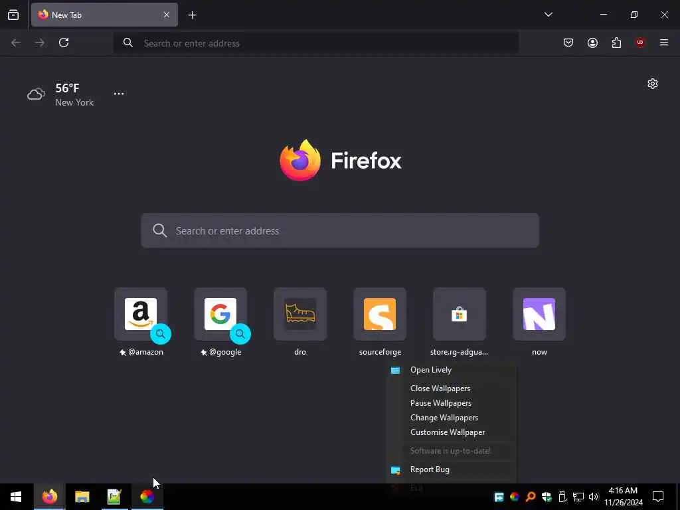Open Save to Pocket icon
Image resolution: width=680 pixels, height=510 pixels.
tap(568, 42)
